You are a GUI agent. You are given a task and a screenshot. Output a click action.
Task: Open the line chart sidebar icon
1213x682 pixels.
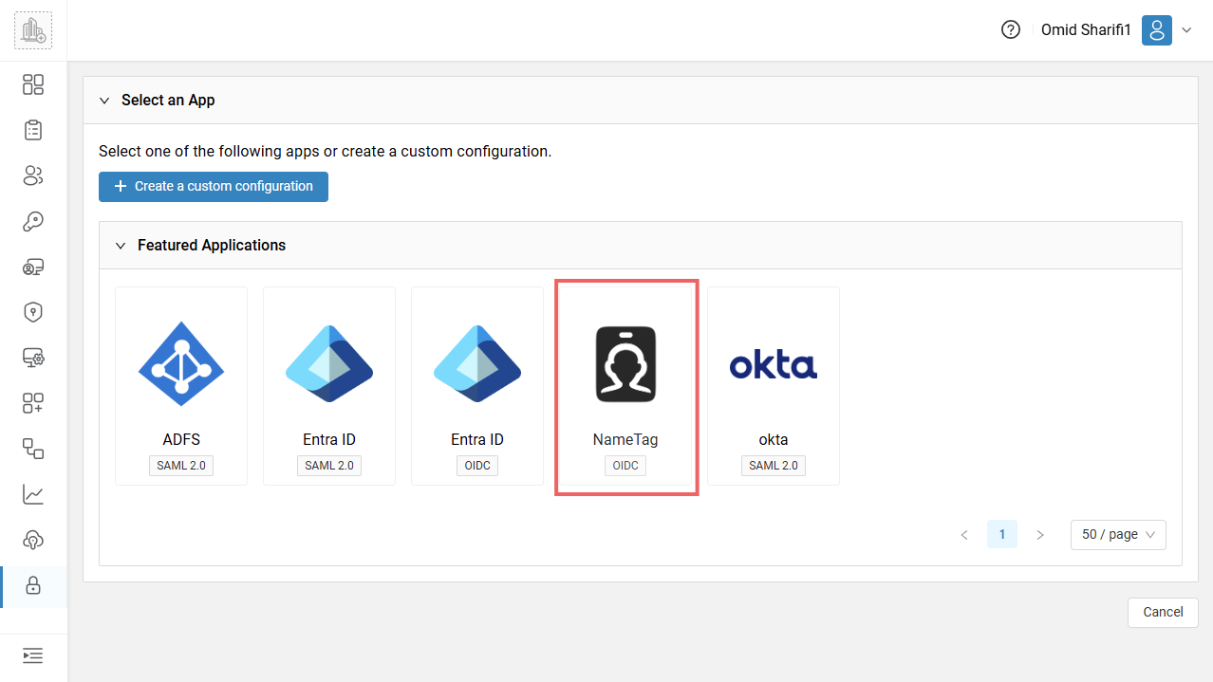pos(33,494)
